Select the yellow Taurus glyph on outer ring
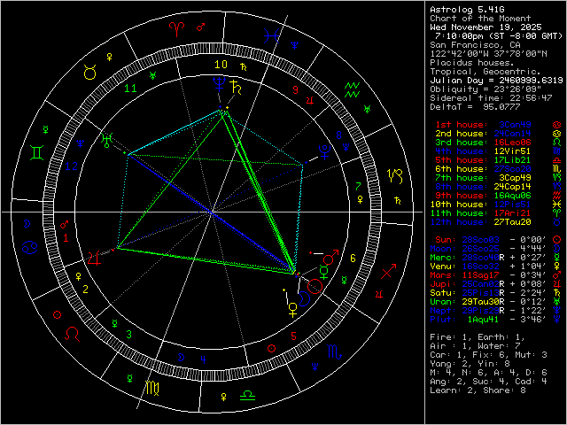Screen dimensions: 567x425 [x=90, y=72]
